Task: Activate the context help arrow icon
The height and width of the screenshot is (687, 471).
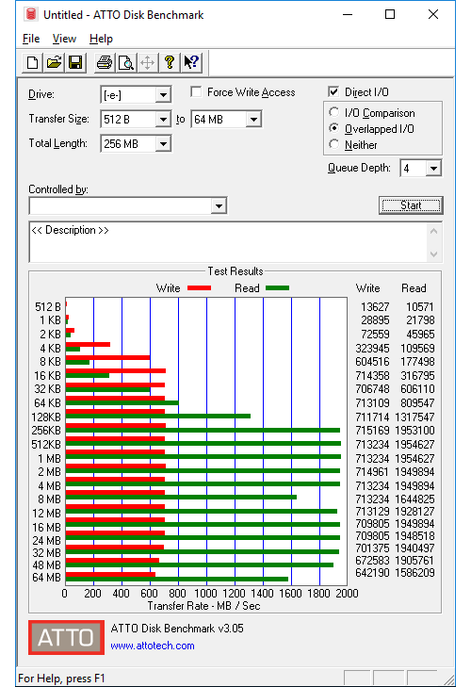Action: pos(191,62)
